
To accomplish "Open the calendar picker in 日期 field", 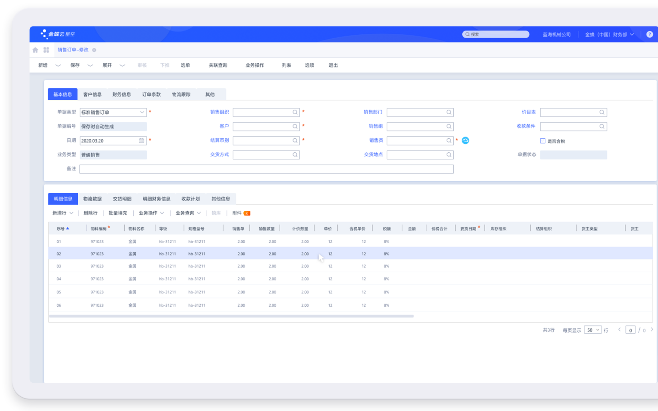I will pyautogui.click(x=142, y=141).
